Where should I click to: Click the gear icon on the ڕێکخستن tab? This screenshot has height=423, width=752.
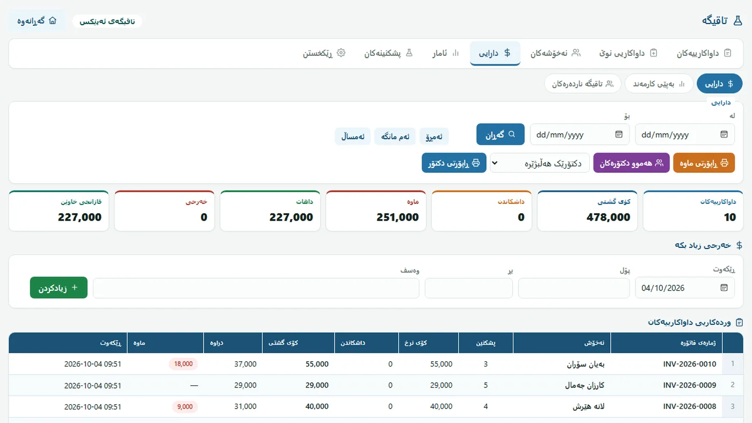341,53
